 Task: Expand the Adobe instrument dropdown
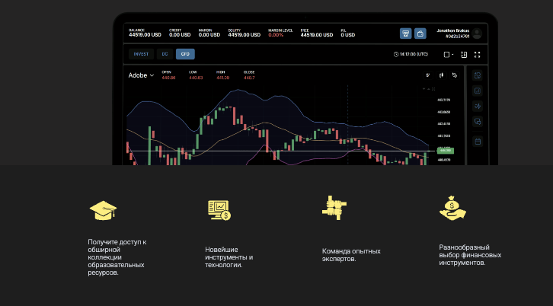click(141, 75)
